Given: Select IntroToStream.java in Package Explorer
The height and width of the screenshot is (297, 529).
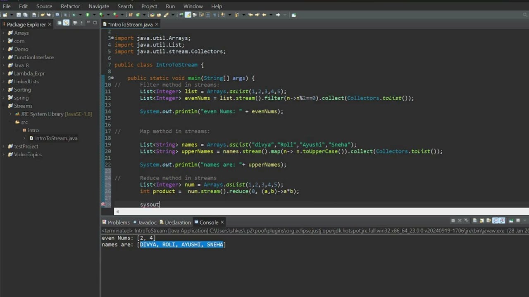Looking at the screenshot, I should tap(56, 138).
